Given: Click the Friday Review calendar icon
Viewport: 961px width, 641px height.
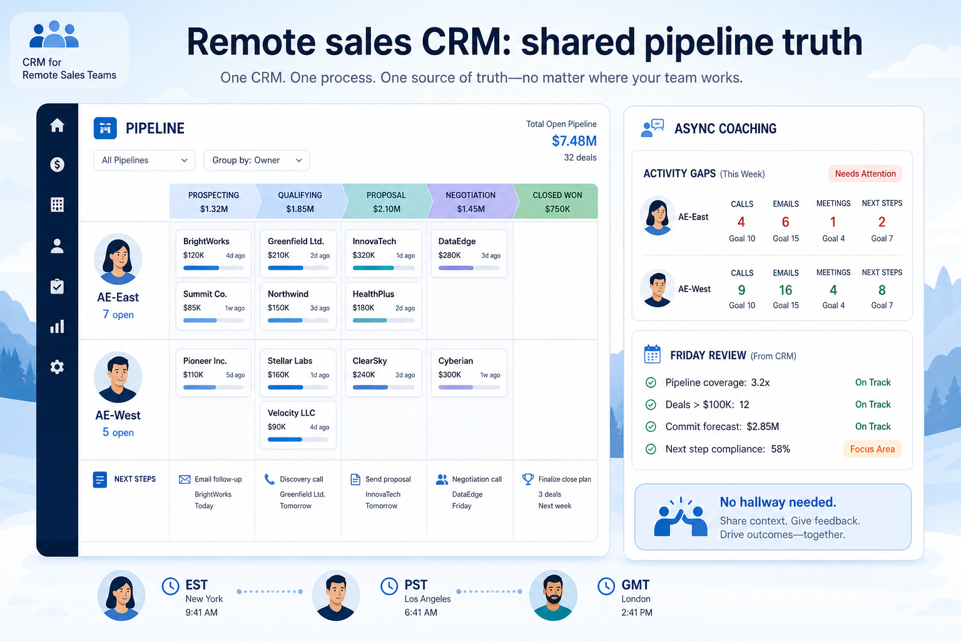Looking at the screenshot, I should click(x=653, y=354).
